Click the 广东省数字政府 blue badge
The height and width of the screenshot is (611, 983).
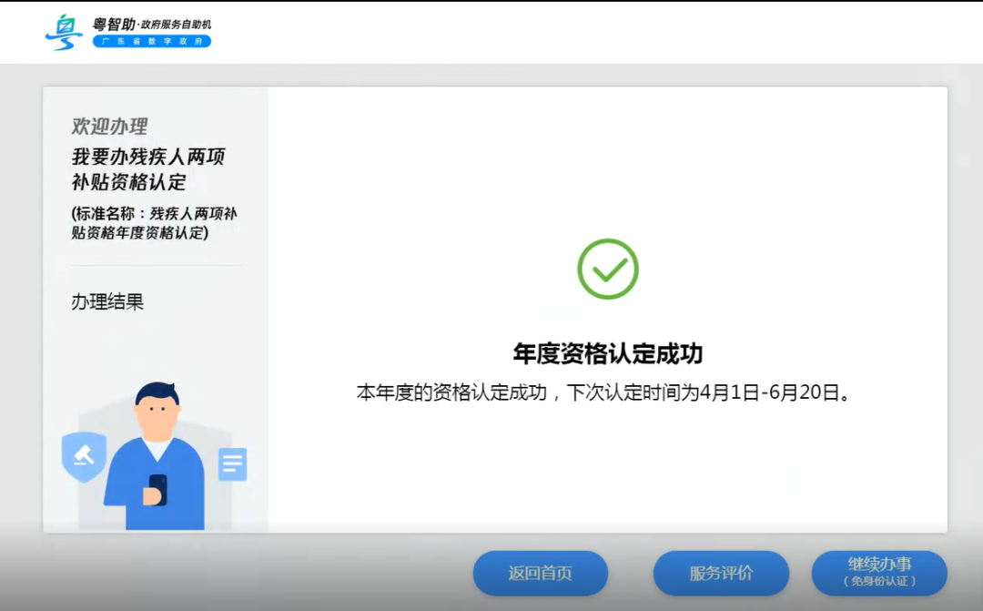pos(151,42)
